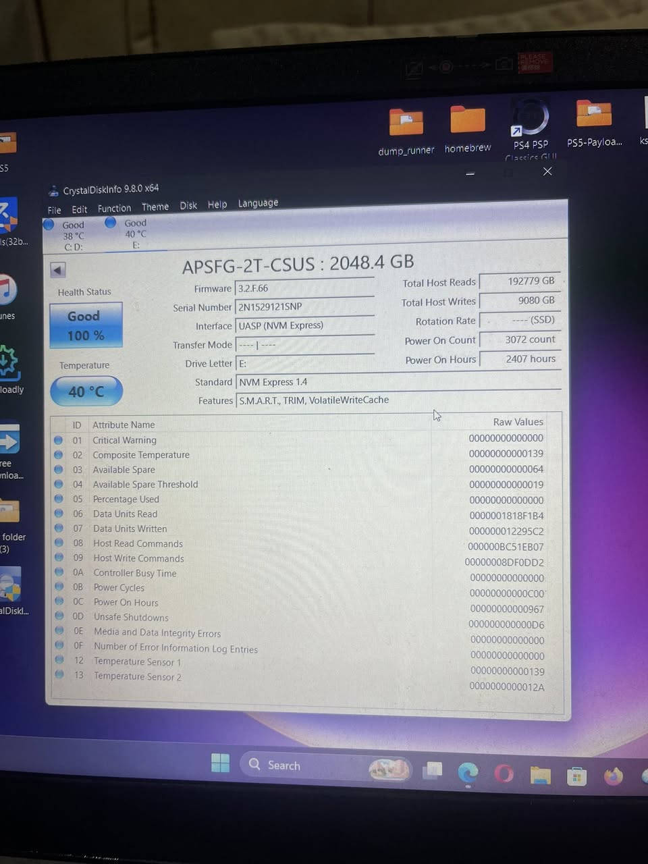
Task: Click the status dot of Data Units Written
Action: [58, 529]
